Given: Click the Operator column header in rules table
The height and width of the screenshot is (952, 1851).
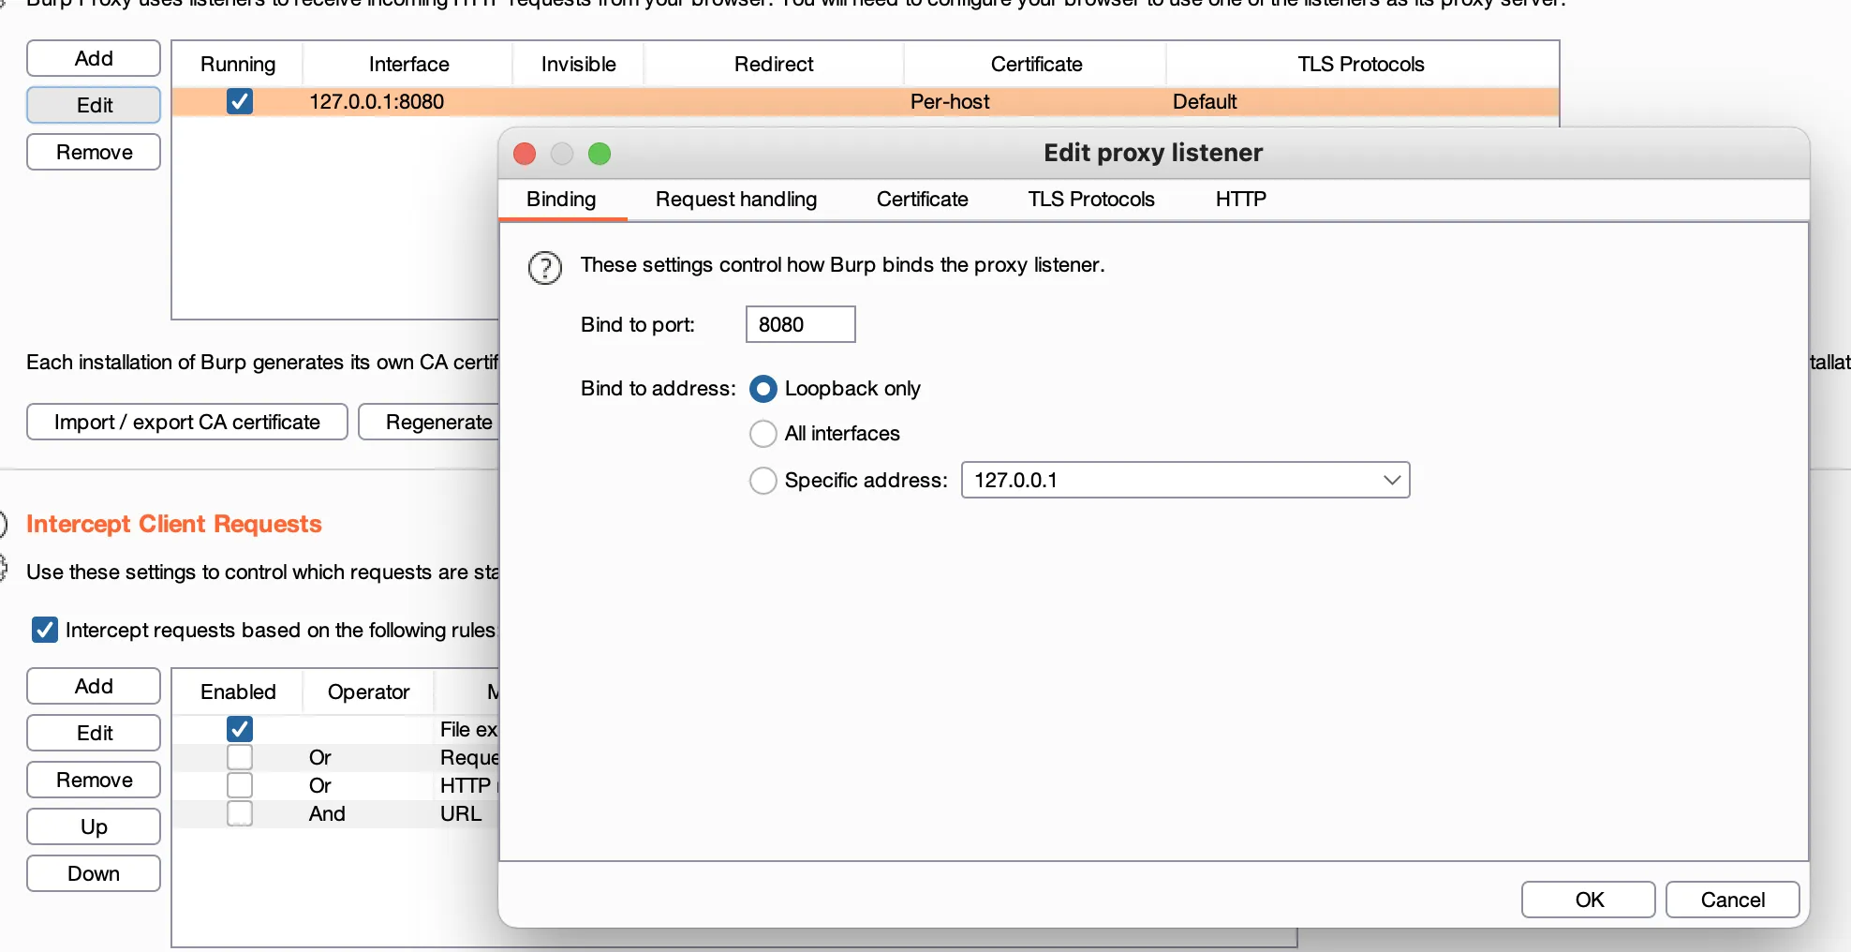Looking at the screenshot, I should click(x=368, y=692).
